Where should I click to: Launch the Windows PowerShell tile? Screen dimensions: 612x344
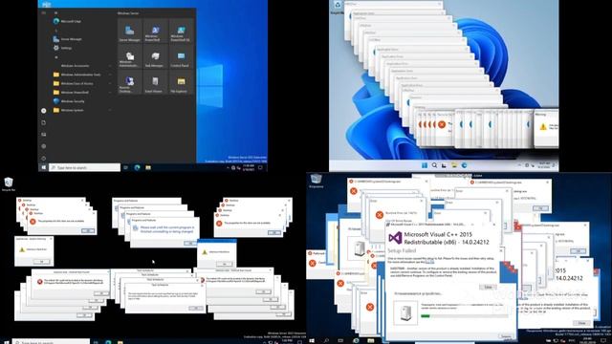coord(155,31)
